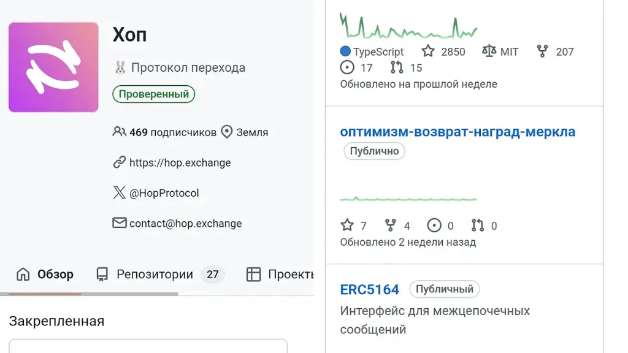
Task: Click the location pin icon by Земля
Action: pyautogui.click(x=227, y=132)
